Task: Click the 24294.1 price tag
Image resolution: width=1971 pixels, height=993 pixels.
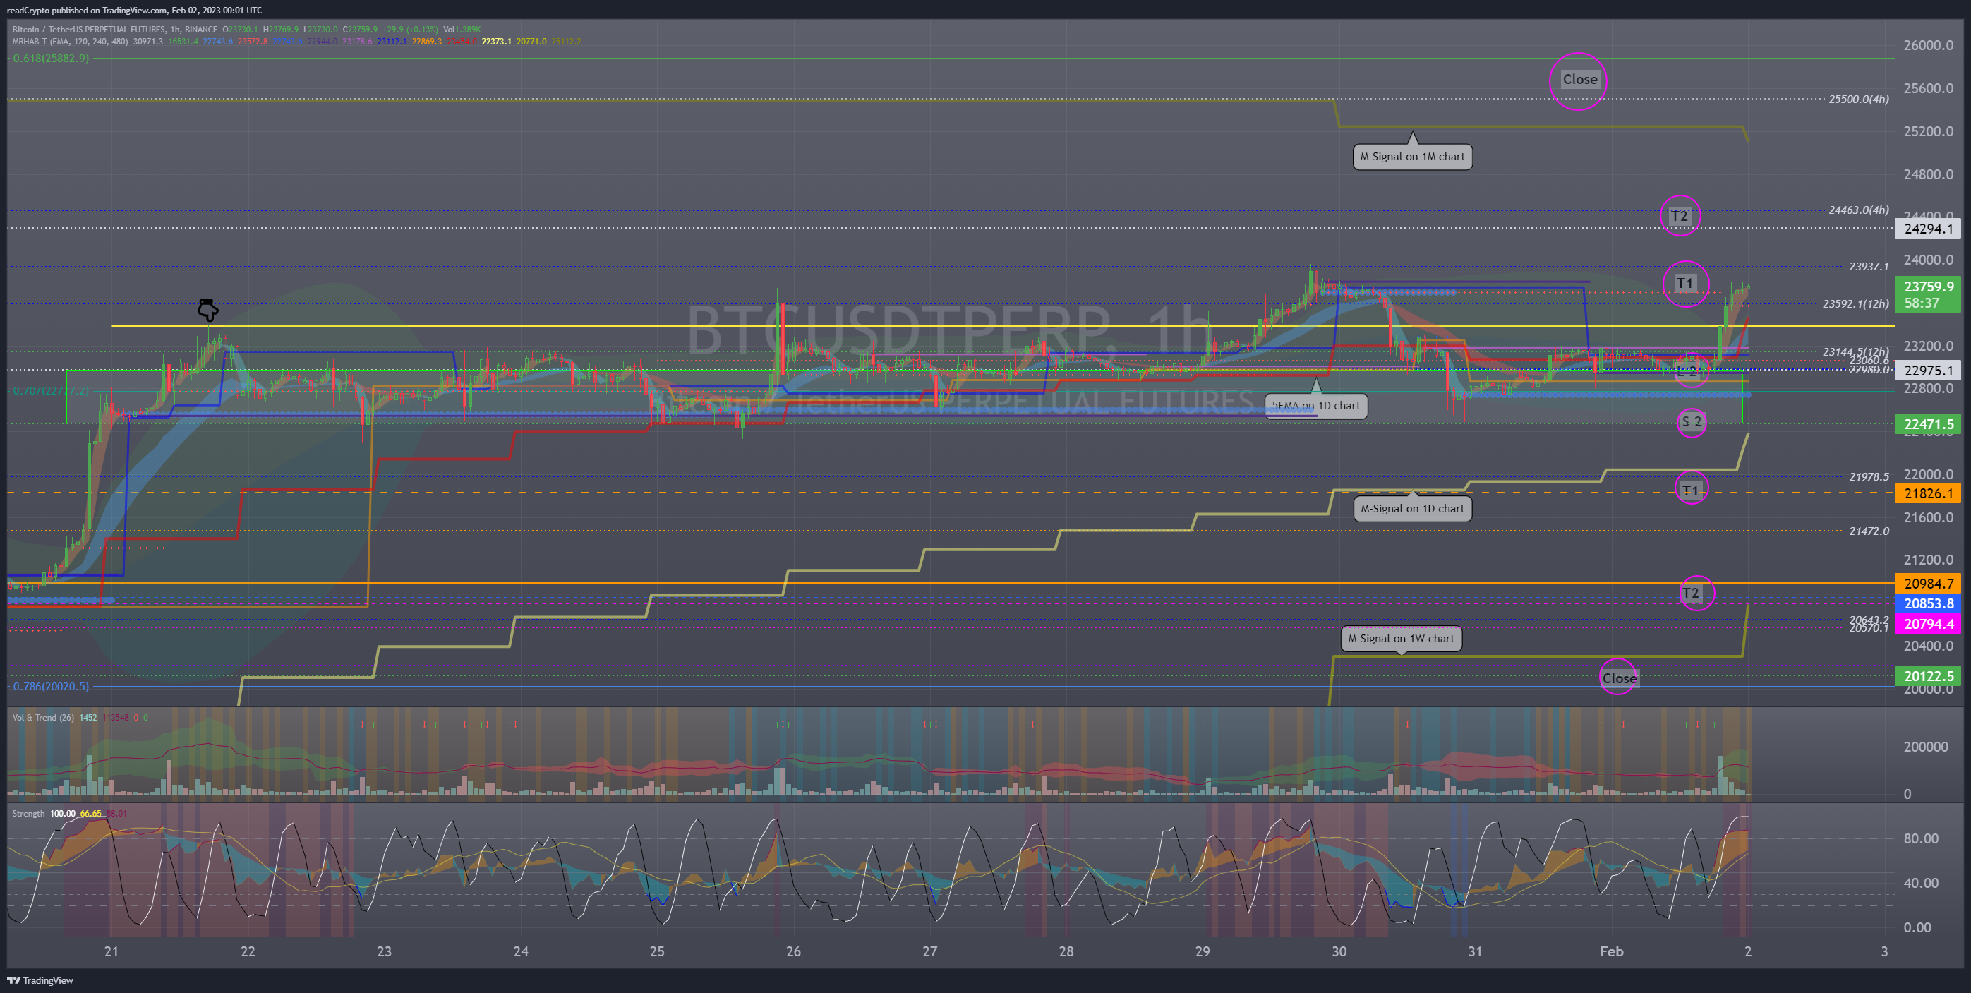Action: (x=1927, y=229)
